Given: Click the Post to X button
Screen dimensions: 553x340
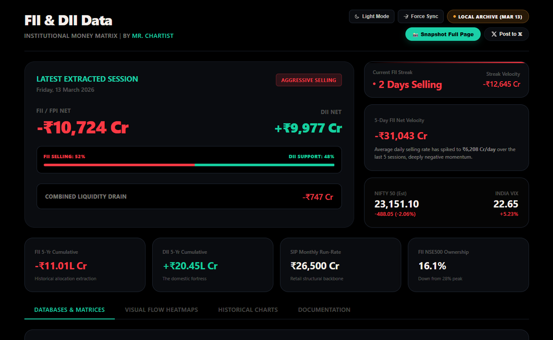Looking at the screenshot, I should pos(506,34).
